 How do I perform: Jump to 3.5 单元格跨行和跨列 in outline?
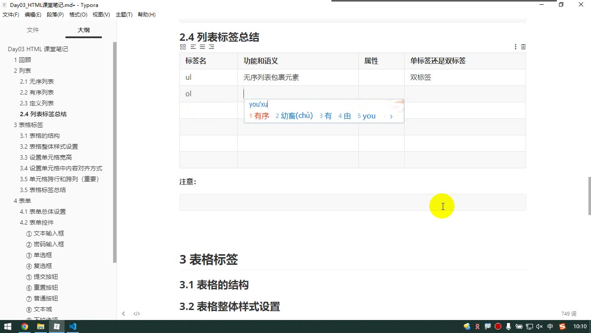tap(60, 179)
